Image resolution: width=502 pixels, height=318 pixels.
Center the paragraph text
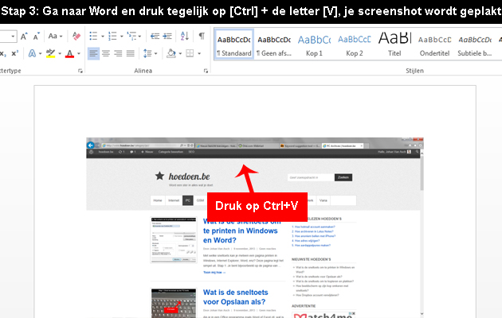[106, 53]
